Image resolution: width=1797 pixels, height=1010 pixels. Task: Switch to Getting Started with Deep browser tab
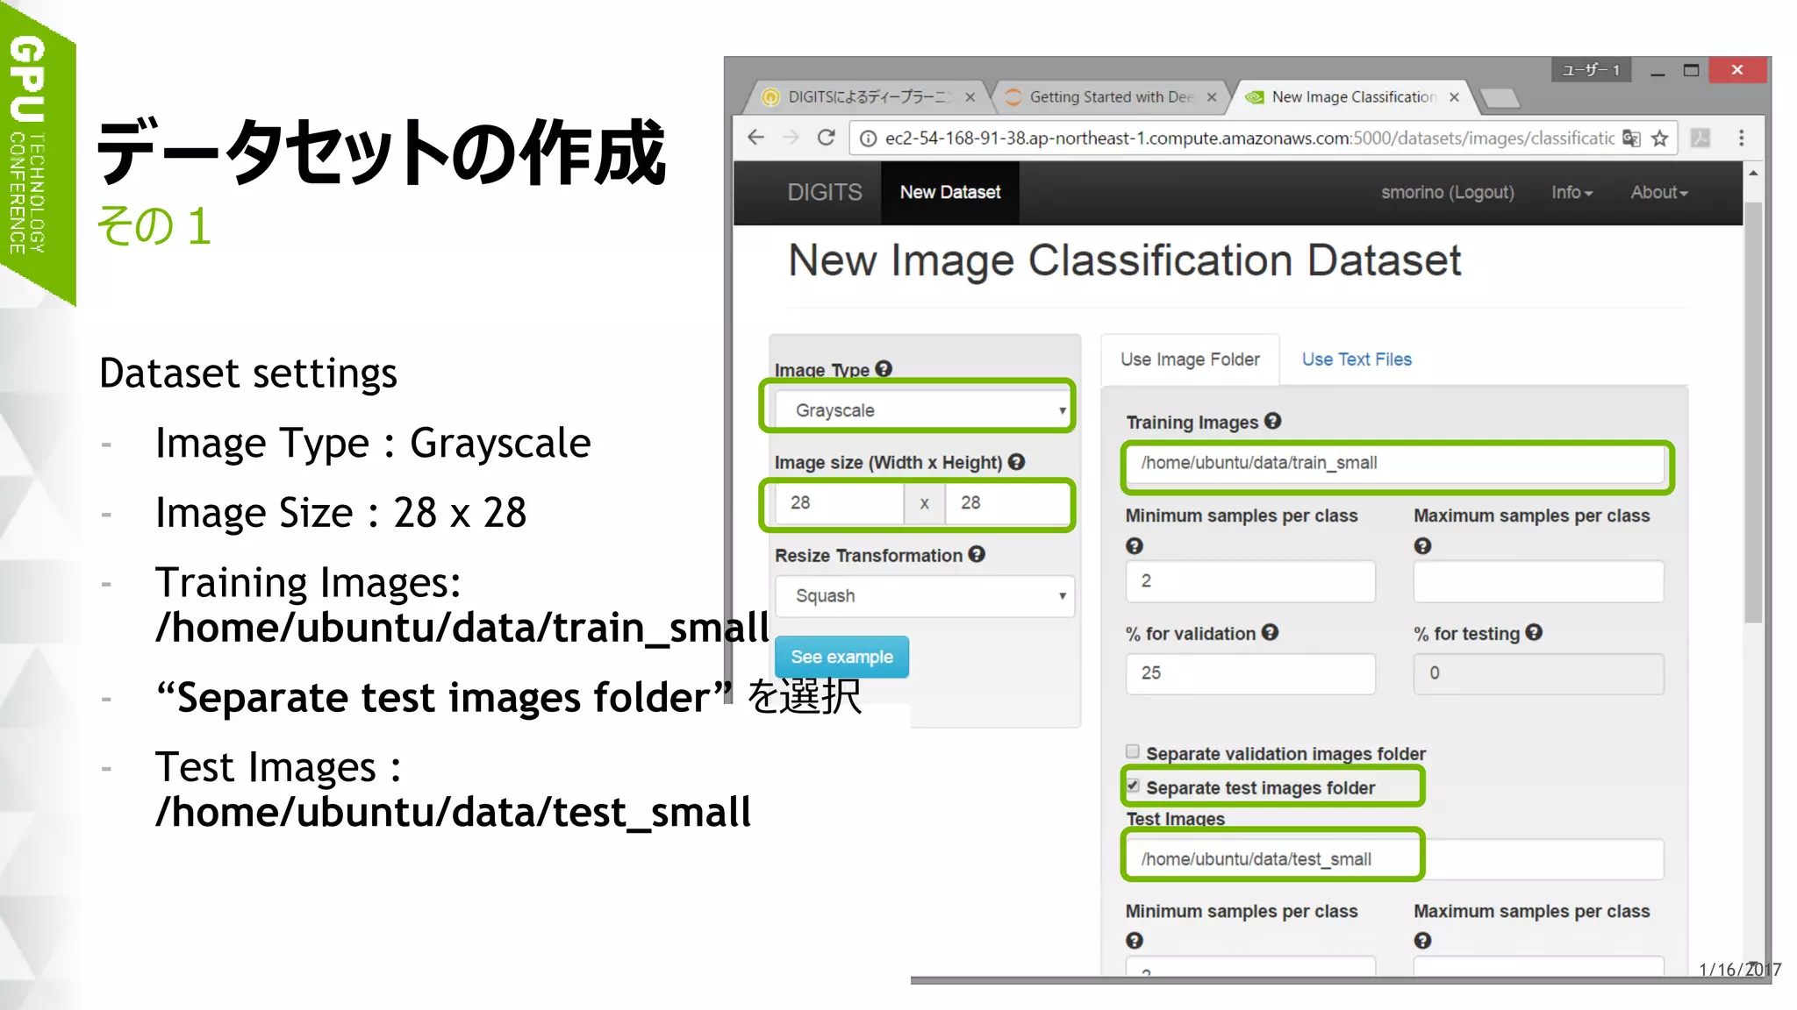(x=1109, y=97)
